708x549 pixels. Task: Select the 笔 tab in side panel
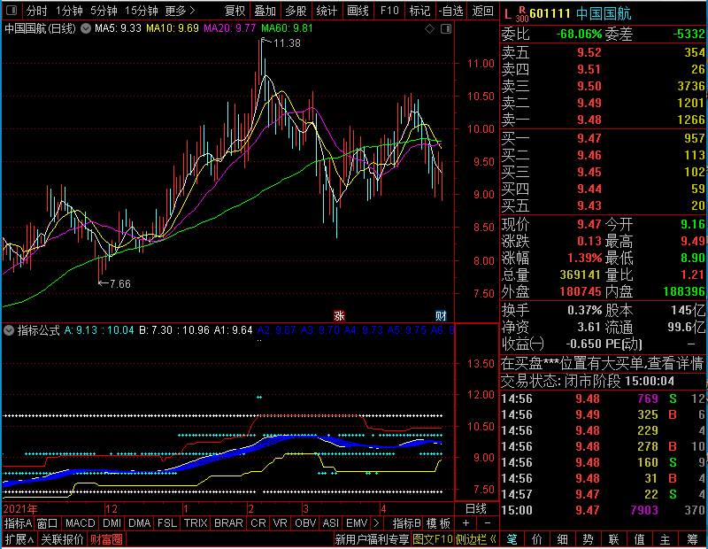pyautogui.click(x=512, y=539)
